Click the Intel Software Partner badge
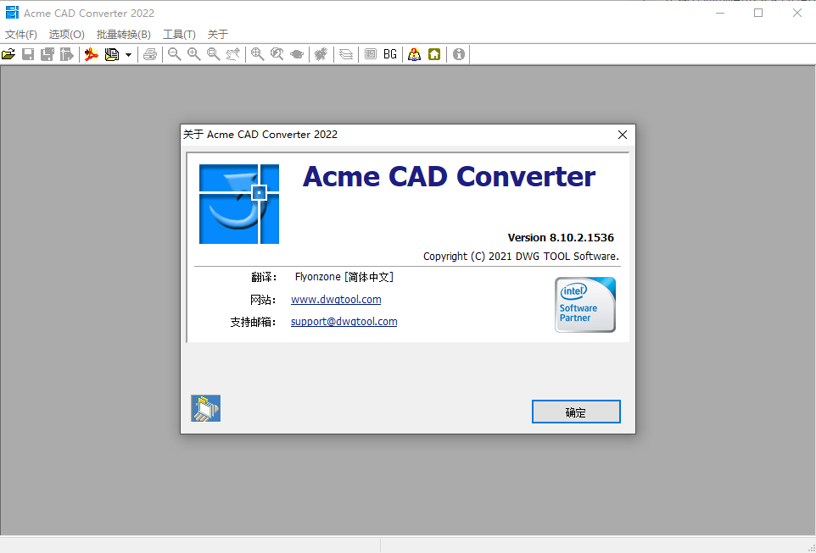Screen dimensions: 816x553 (585, 305)
